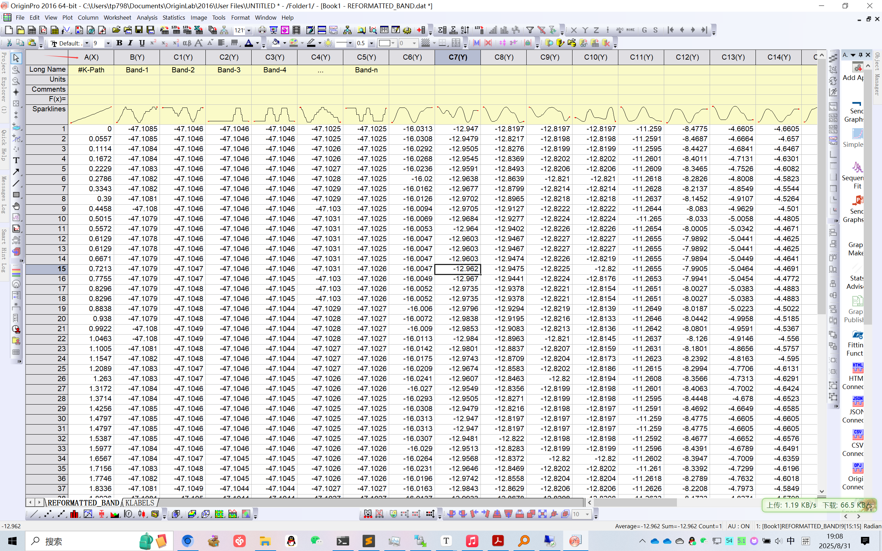
Task: Click the Scatter plot icon in bottom toolbar
Action: pos(48,514)
